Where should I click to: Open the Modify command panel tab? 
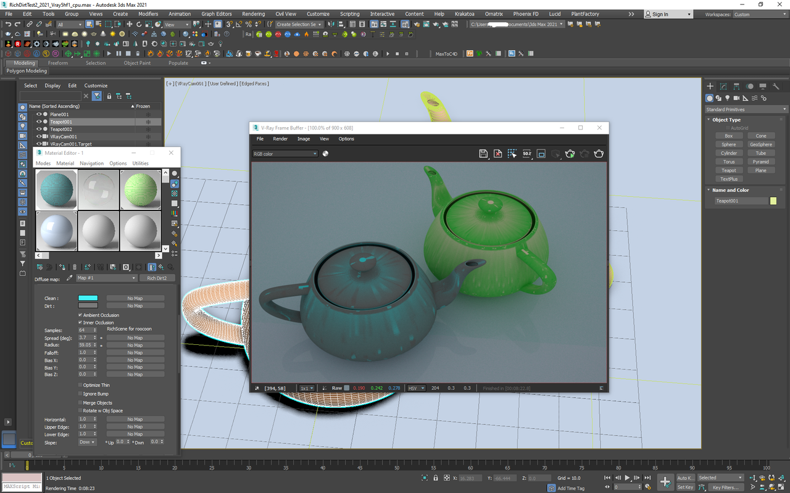[723, 86]
